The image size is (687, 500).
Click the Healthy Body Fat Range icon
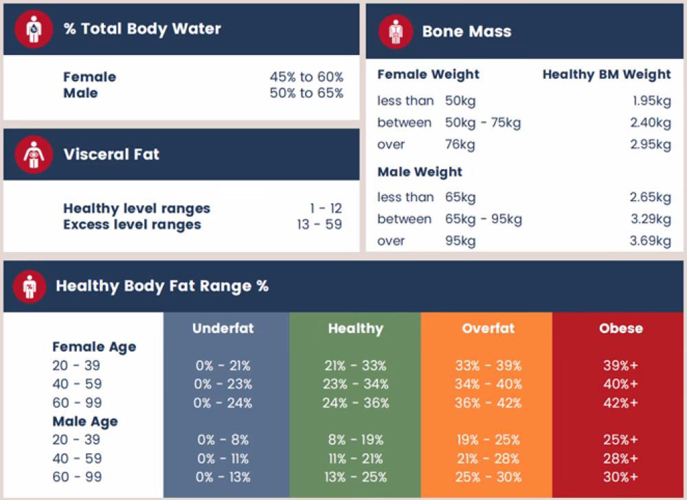(29, 286)
